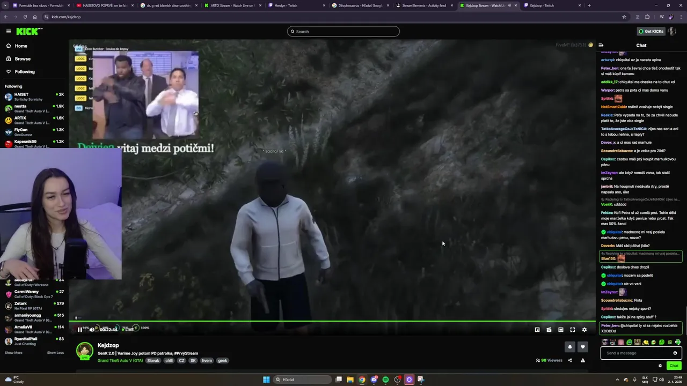Open the Kick sidebar hamburger menu
Viewport: 687px width, 386px height.
click(x=8, y=32)
